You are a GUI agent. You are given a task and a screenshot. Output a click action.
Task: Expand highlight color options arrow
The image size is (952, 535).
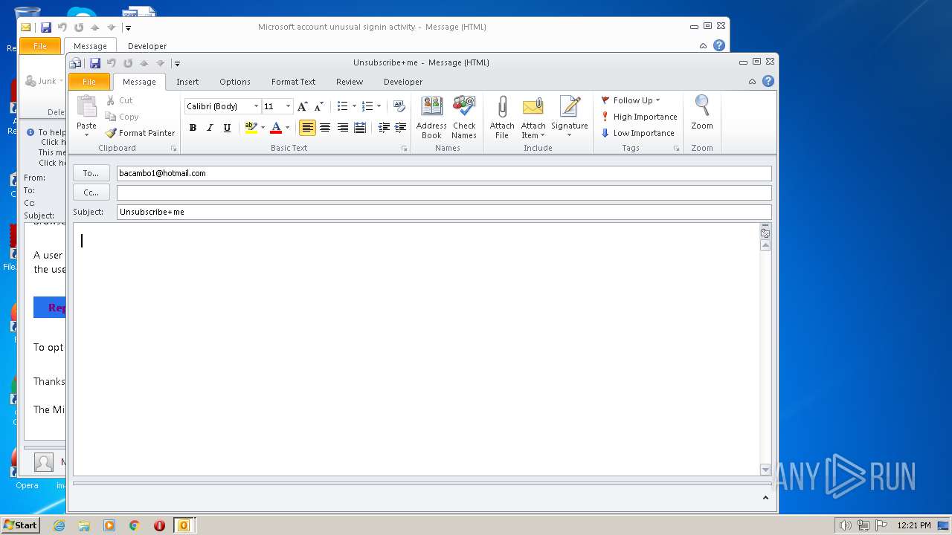coord(263,128)
